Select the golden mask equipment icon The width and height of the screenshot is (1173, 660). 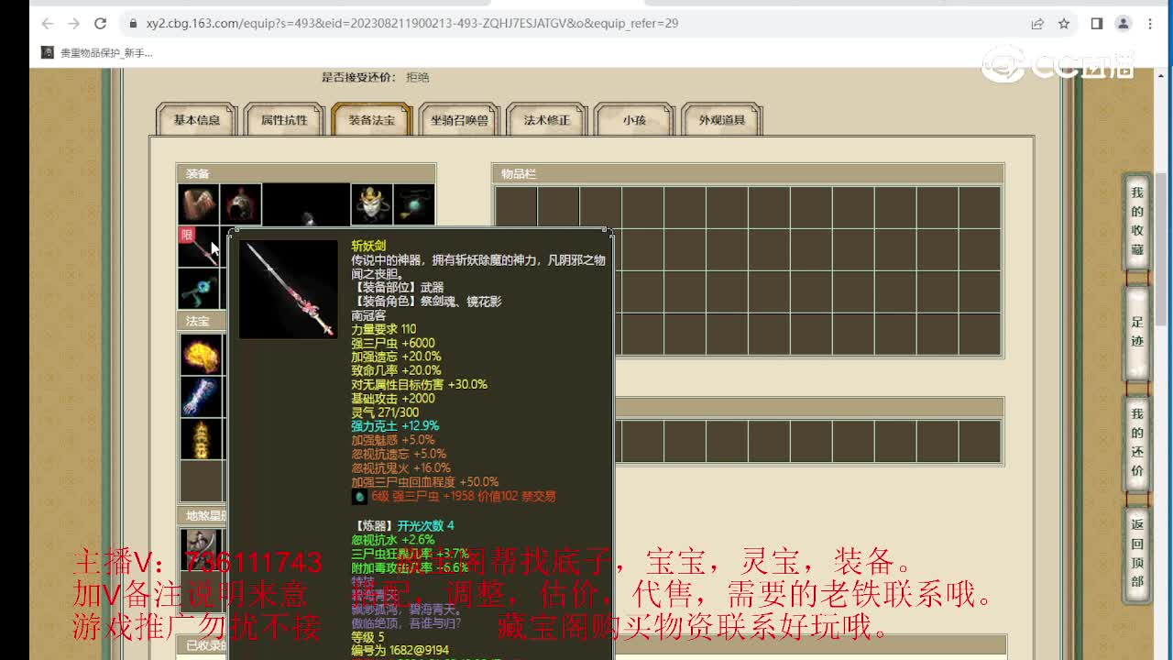point(372,204)
